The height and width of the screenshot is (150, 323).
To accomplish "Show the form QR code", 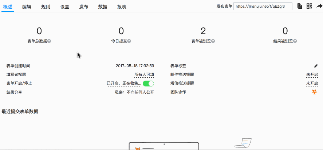I will coord(309,6).
